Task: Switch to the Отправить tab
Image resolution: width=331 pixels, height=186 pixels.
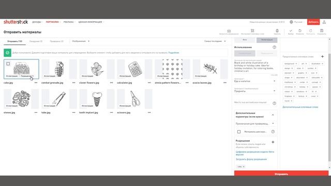Action: (x=14, y=41)
